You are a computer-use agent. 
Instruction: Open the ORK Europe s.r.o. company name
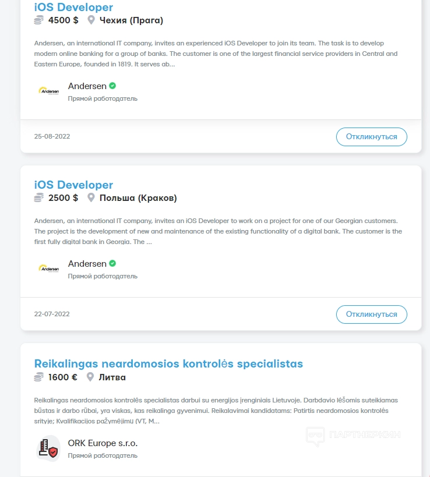(x=103, y=443)
